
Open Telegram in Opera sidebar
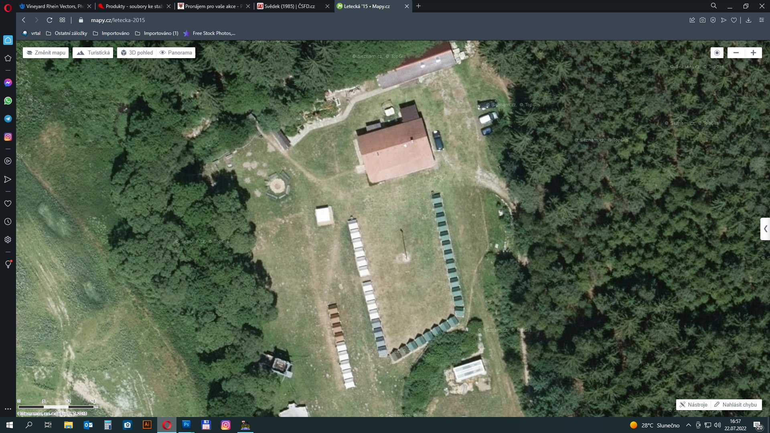[8, 119]
